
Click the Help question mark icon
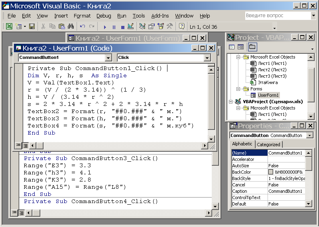(x=182, y=26)
